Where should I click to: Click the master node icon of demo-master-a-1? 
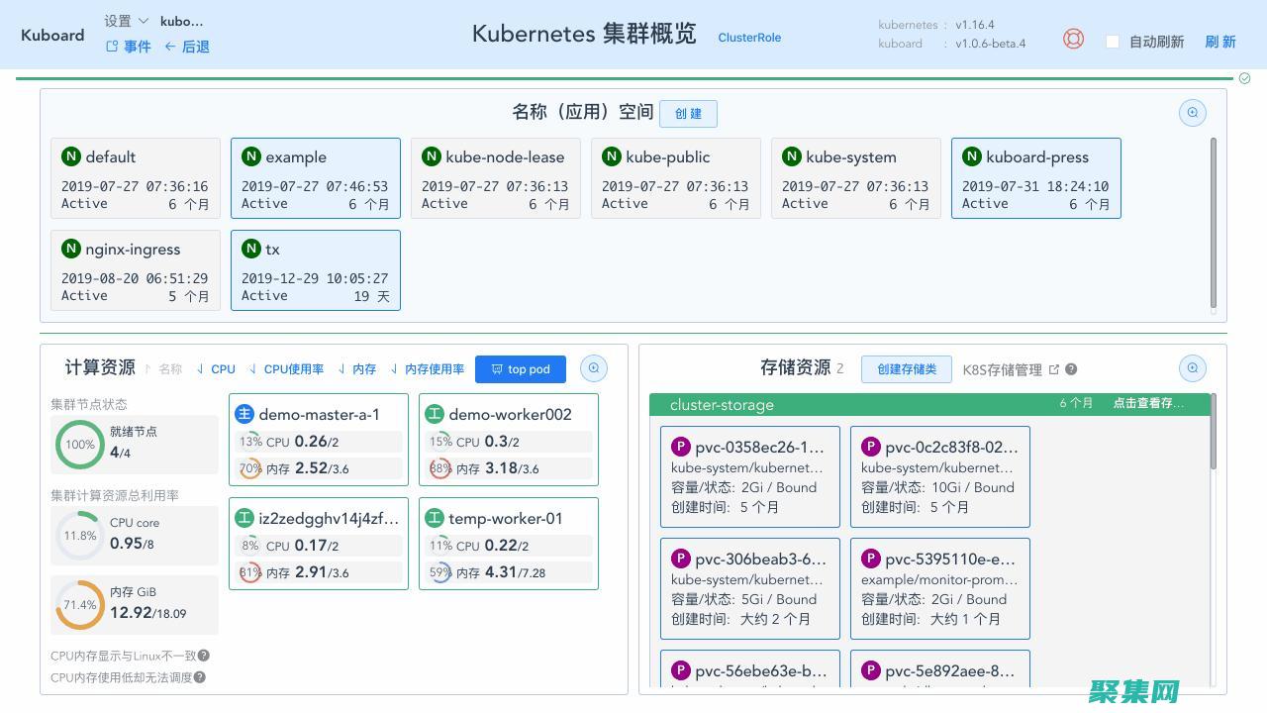click(244, 414)
